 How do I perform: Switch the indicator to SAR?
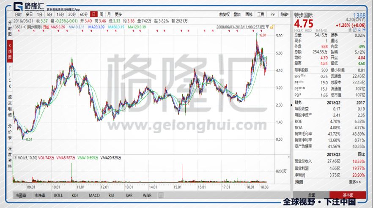click(129, 195)
